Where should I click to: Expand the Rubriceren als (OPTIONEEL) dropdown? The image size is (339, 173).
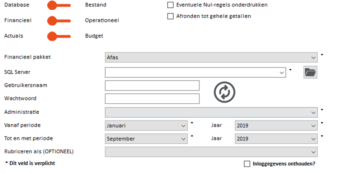[x=211, y=152]
